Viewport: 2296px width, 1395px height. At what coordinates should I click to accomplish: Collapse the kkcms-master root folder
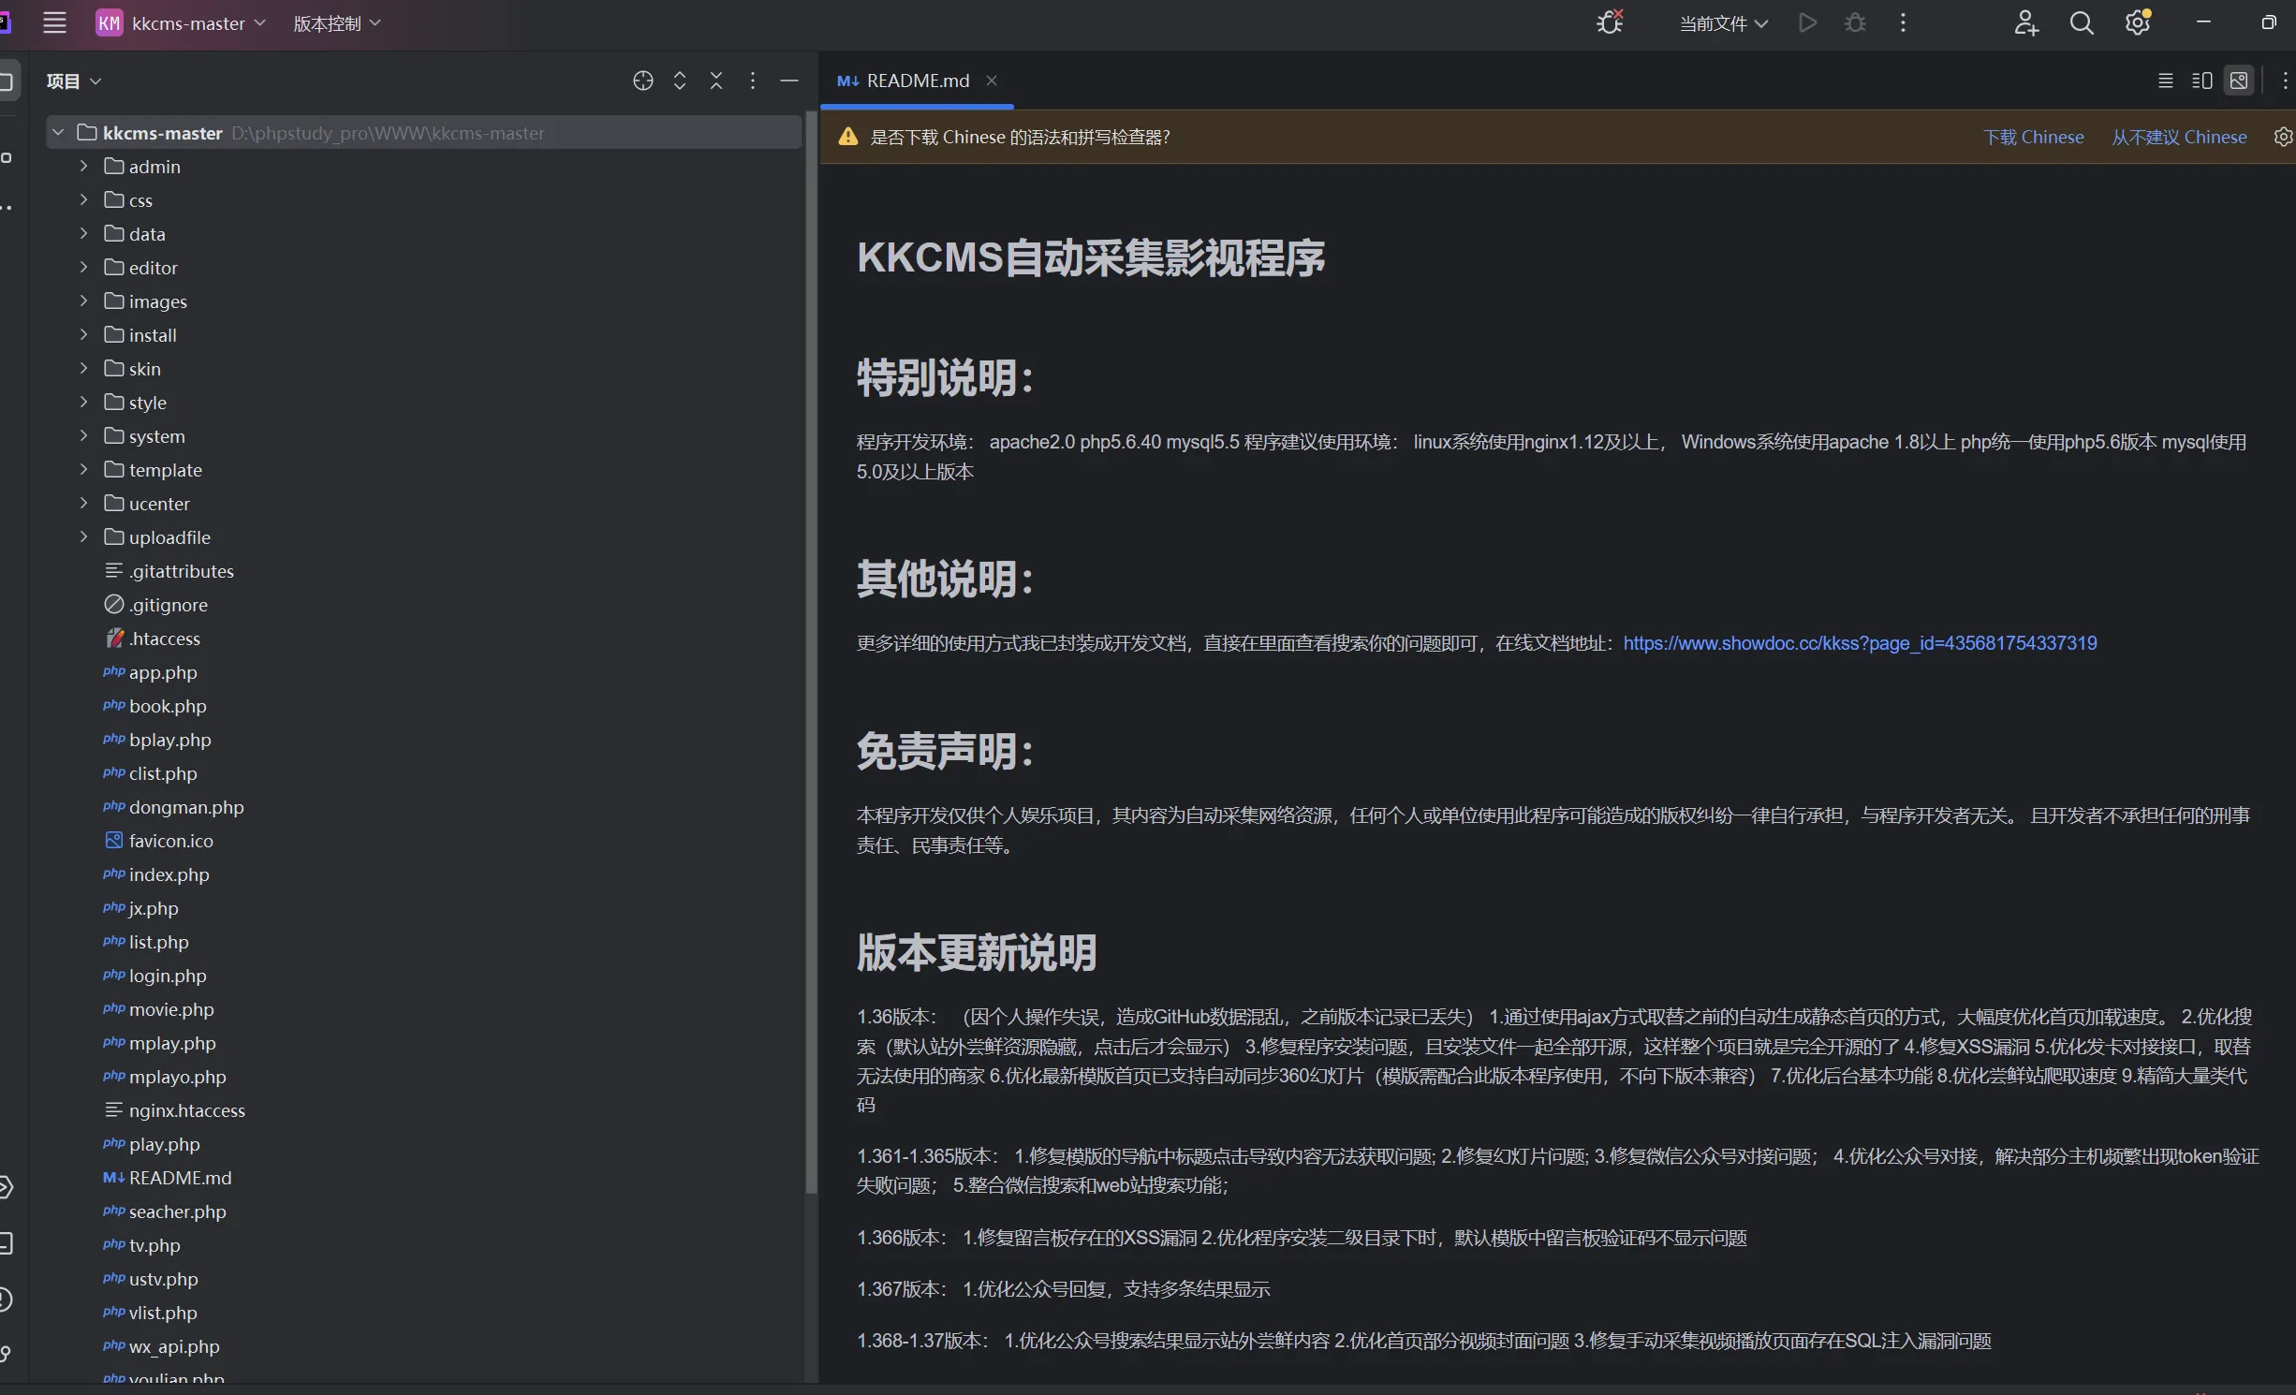[x=58, y=133]
